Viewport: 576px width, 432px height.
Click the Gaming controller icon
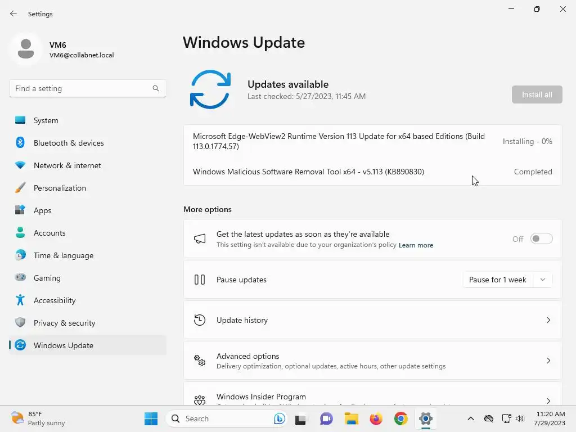coord(20,277)
